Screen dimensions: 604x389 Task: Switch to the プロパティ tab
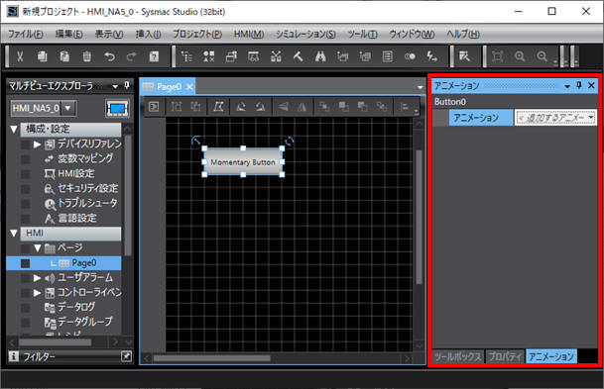505,356
